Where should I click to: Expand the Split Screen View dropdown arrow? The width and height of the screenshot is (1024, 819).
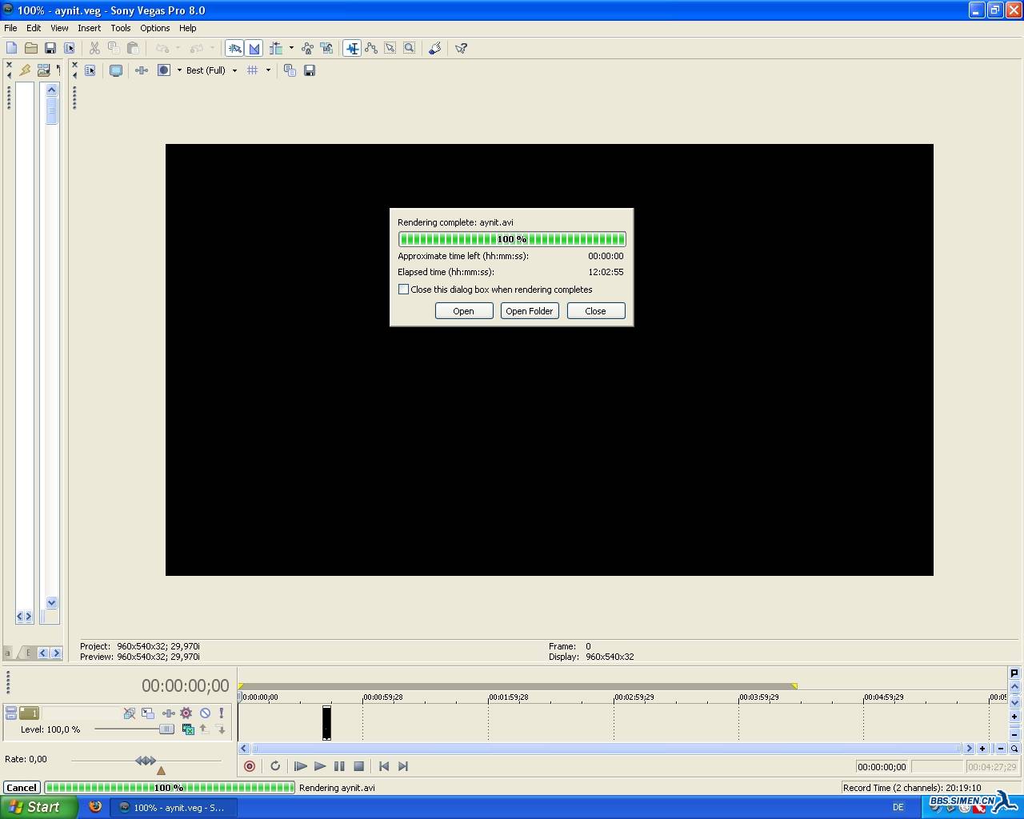pyautogui.click(x=179, y=70)
